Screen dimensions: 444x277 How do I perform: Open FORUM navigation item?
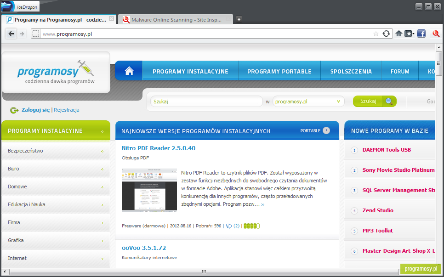[400, 71]
